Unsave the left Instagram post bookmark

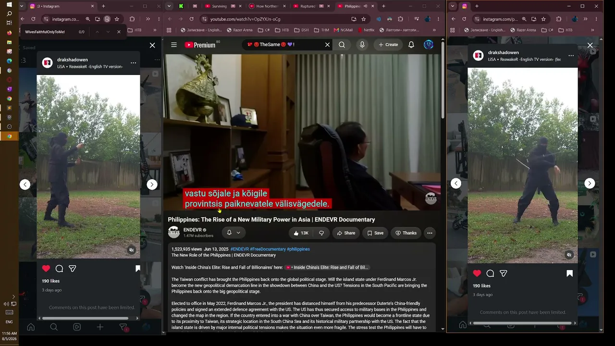138,269
